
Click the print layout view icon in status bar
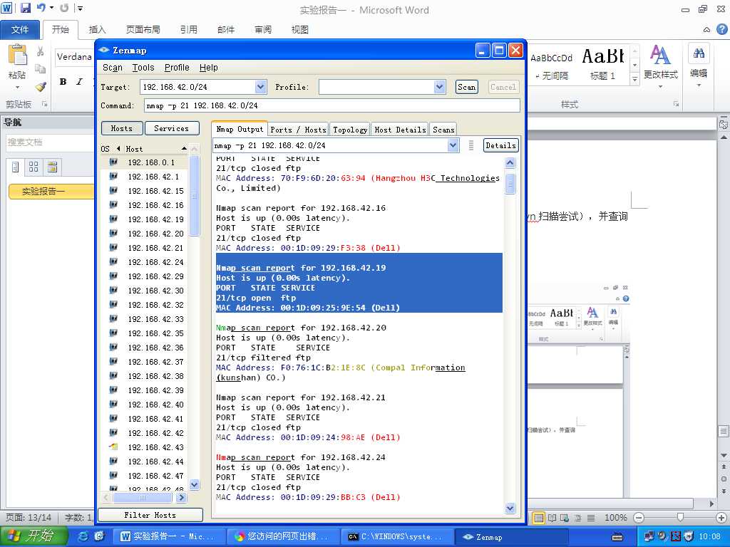(x=538, y=518)
